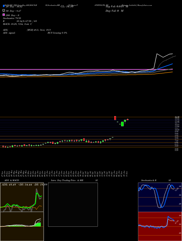
Task: Select the '50 Day = 8.47' legend text
Action: (x=13, y=11)
